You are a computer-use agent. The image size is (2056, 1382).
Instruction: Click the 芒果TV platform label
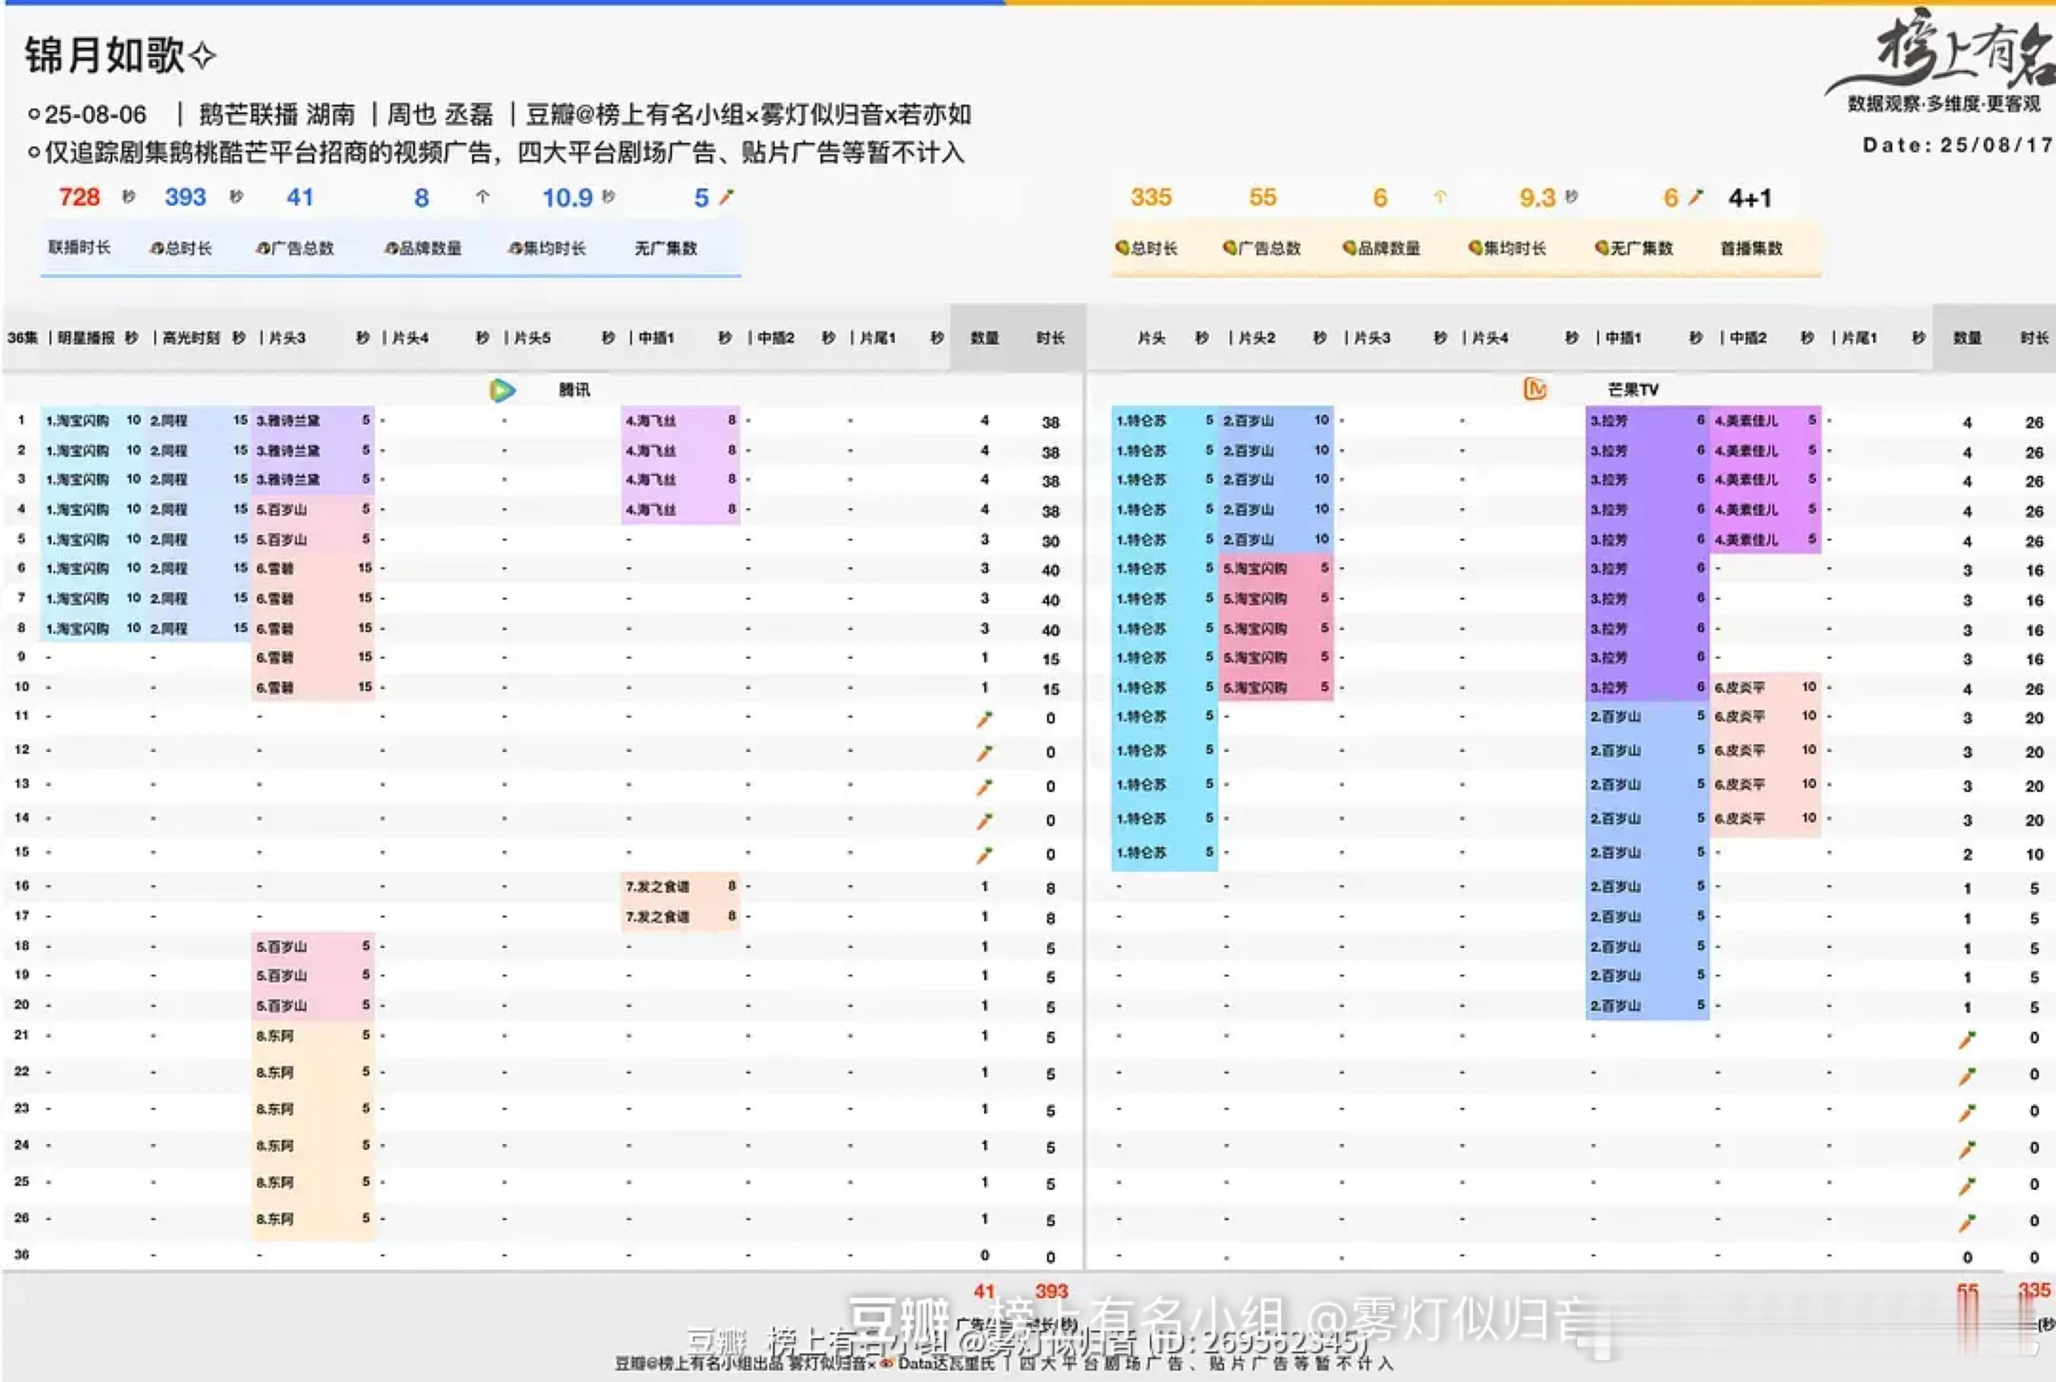point(1633,390)
